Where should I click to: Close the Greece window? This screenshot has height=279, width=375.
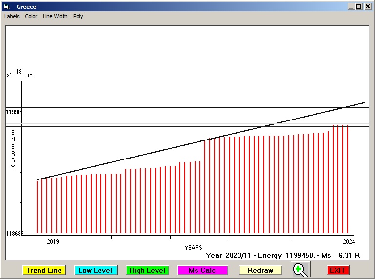click(x=368, y=7)
